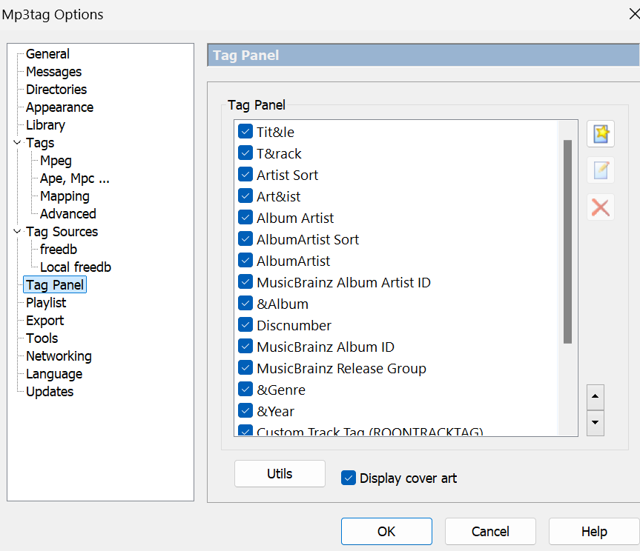Screen dimensions: 640x551
Task: Click the move up arrow button
Action: (x=595, y=396)
